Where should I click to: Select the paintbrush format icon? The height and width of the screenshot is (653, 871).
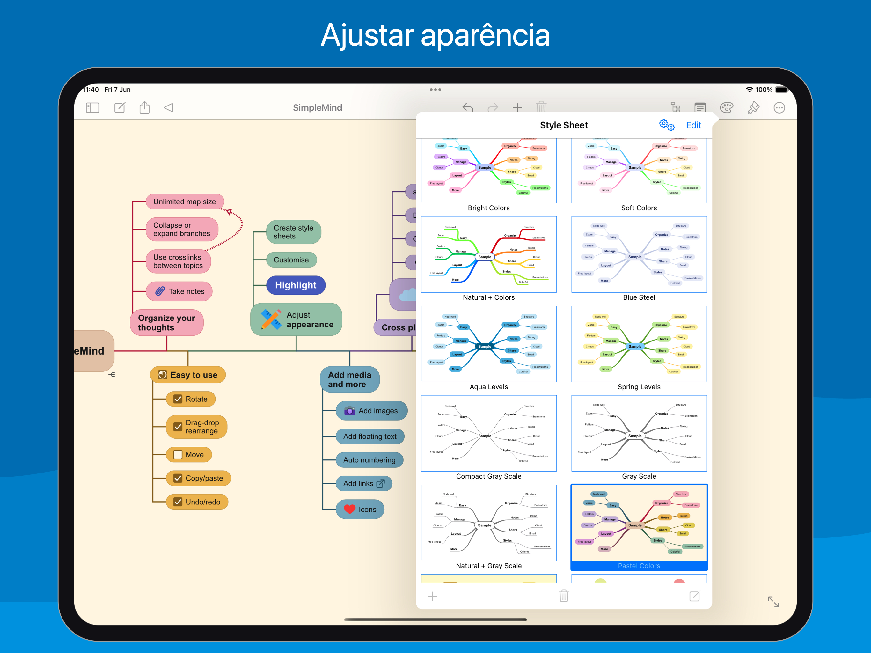(753, 107)
